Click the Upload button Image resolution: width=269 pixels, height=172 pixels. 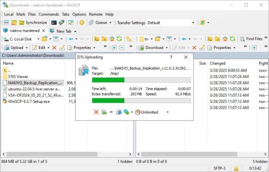[14, 47]
